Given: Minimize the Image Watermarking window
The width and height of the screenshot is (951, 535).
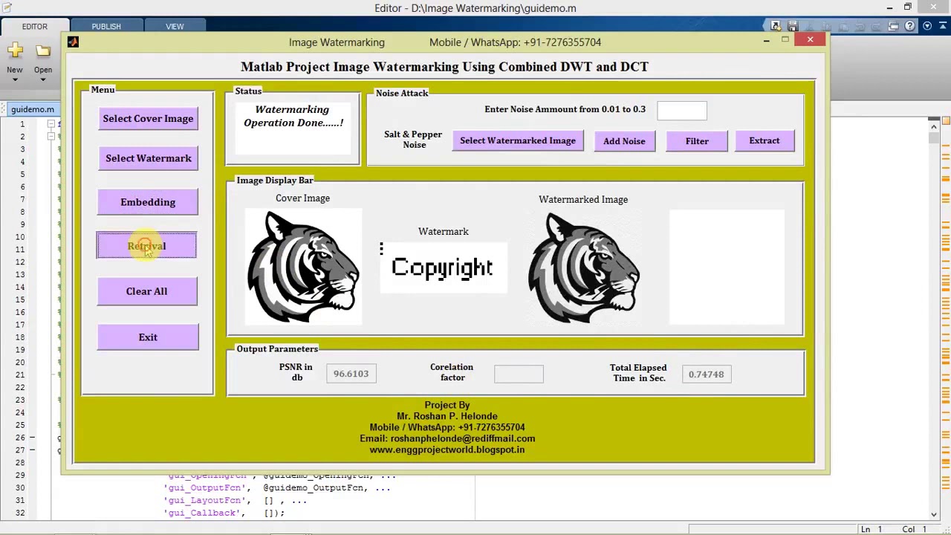Looking at the screenshot, I should point(766,40).
